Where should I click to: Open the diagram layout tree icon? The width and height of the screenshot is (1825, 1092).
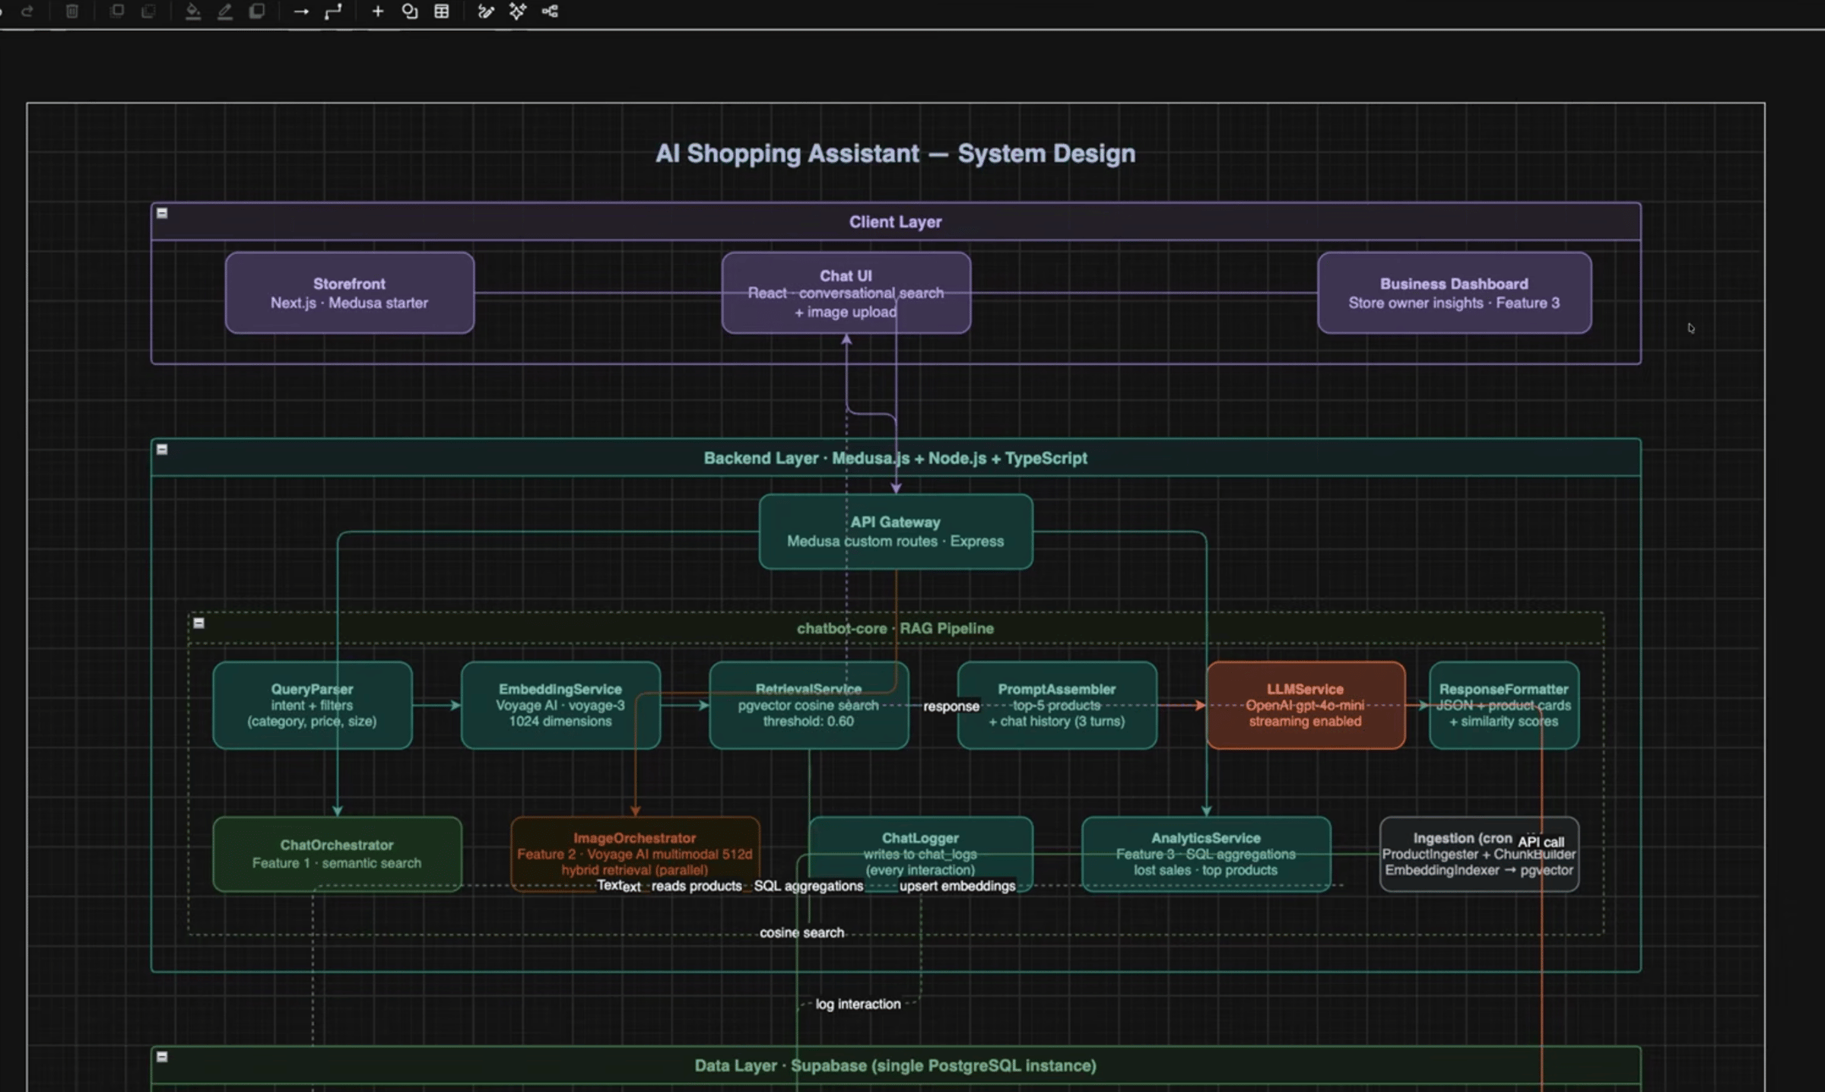click(550, 11)
